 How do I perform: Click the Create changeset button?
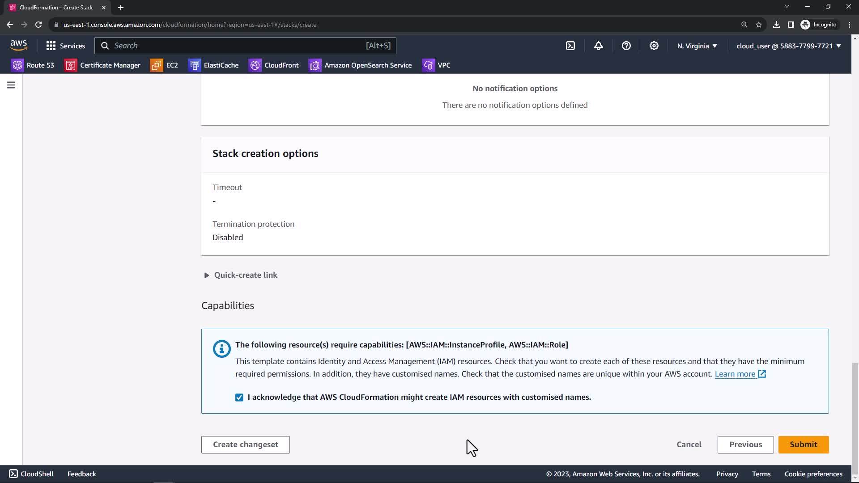click(245, 445)
